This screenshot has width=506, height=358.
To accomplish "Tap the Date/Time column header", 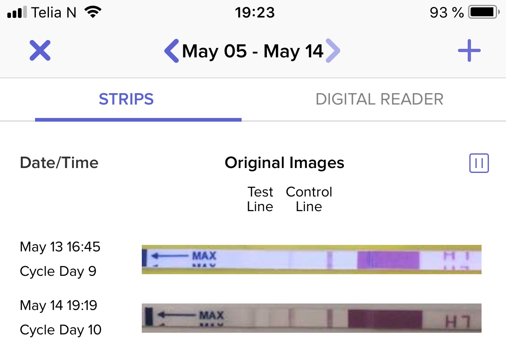I will (x=59, y=163).
